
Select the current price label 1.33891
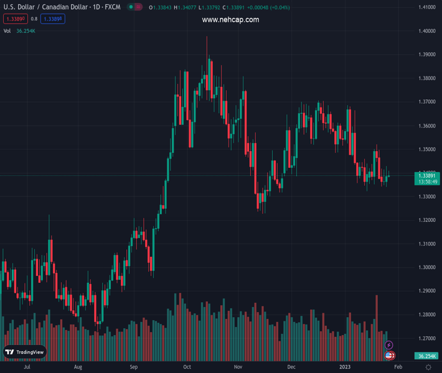coord(426,176)
